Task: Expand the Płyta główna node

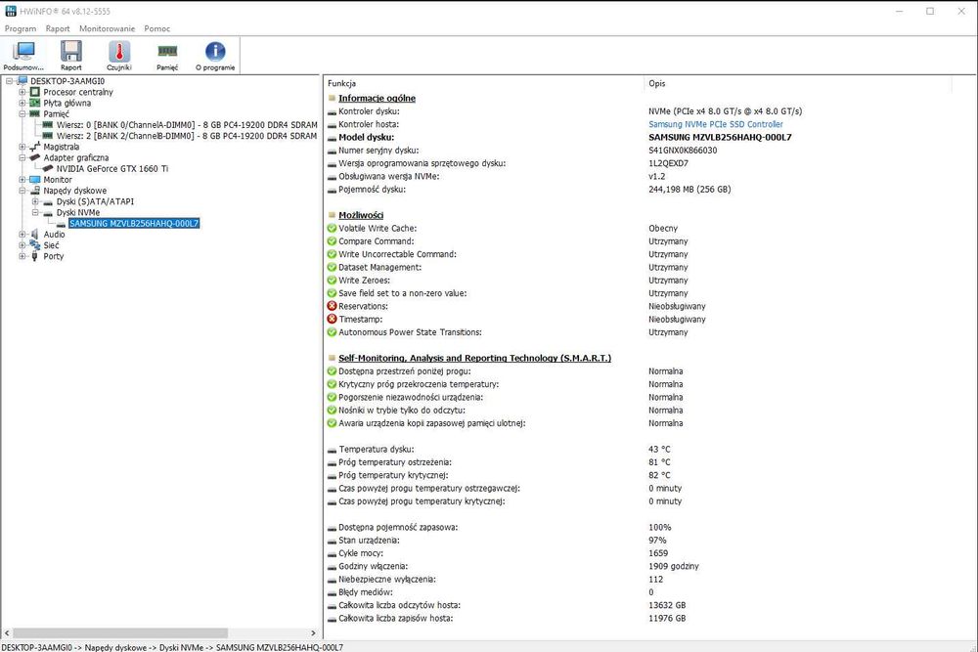Action: 22,103
